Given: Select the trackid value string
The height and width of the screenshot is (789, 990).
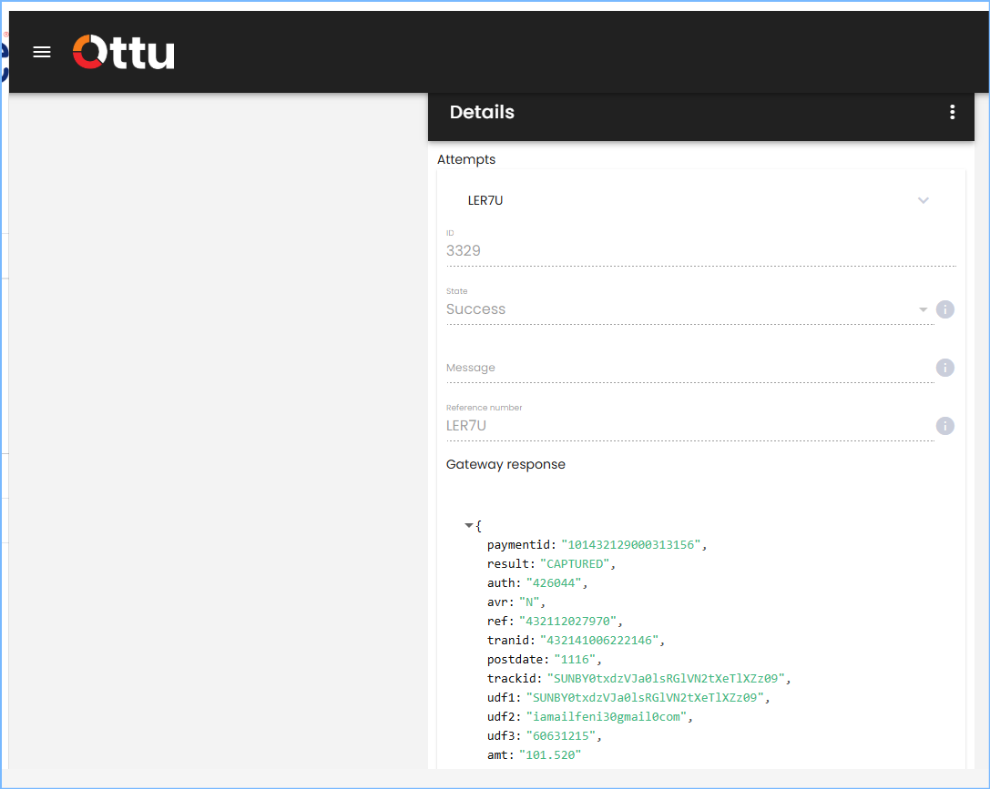Looking at the screenshot, I should pyautogui.click(x=666, y=679).
